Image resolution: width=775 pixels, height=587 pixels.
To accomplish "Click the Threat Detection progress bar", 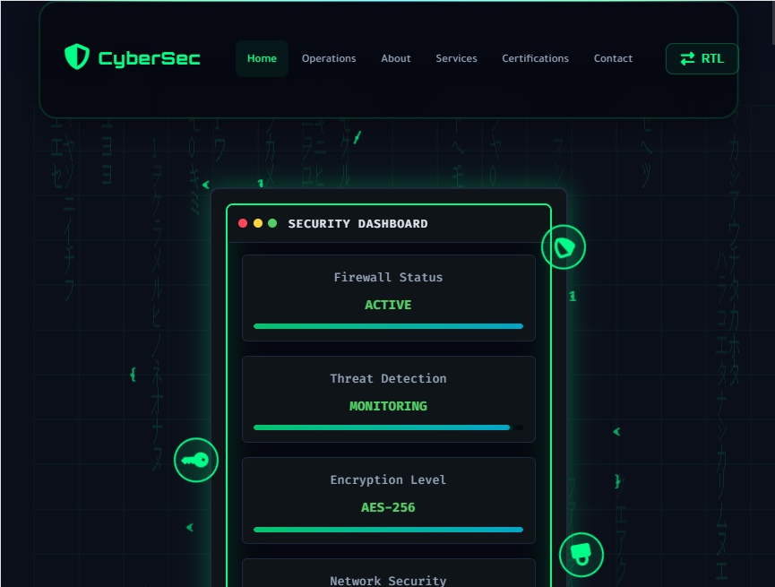I will [x=388, y=427].
